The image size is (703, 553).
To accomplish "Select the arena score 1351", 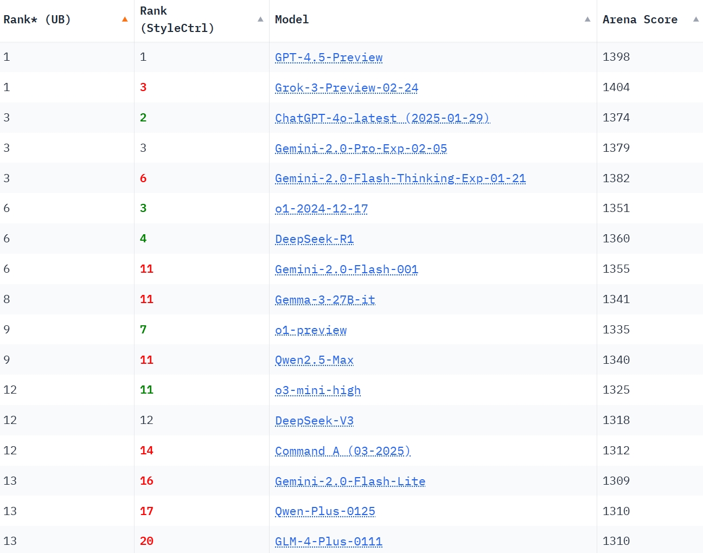I will [x=616, y=208].
